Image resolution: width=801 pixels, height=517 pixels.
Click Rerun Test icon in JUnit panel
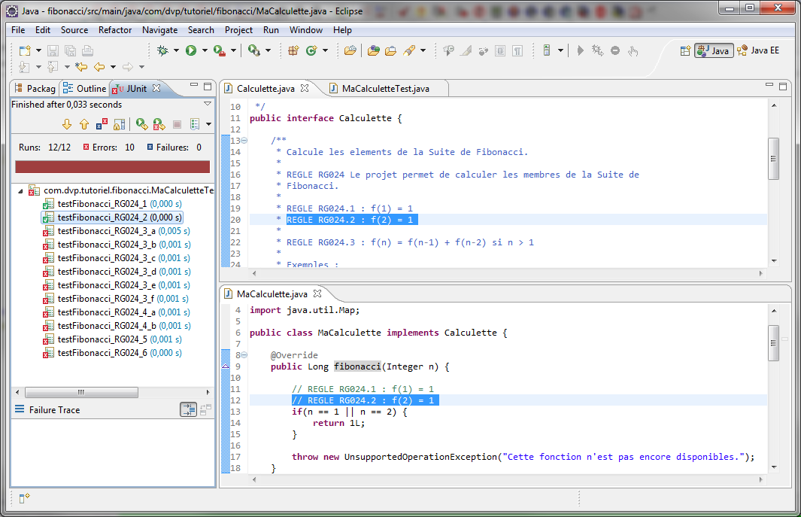point(141,124)
